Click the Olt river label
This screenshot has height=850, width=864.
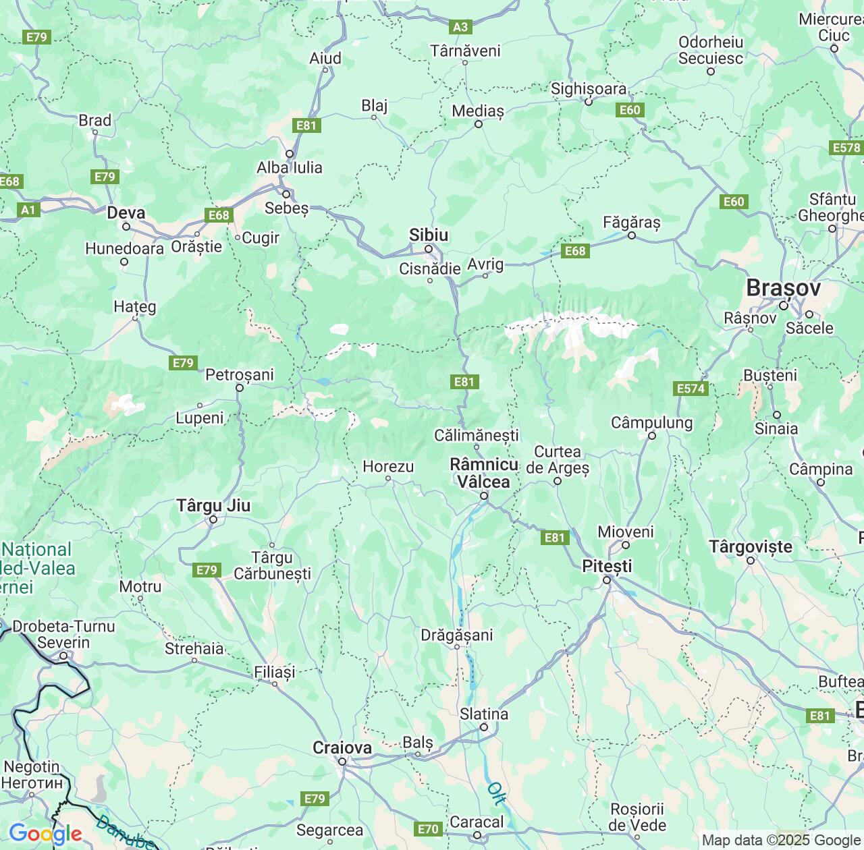point(497,793)
